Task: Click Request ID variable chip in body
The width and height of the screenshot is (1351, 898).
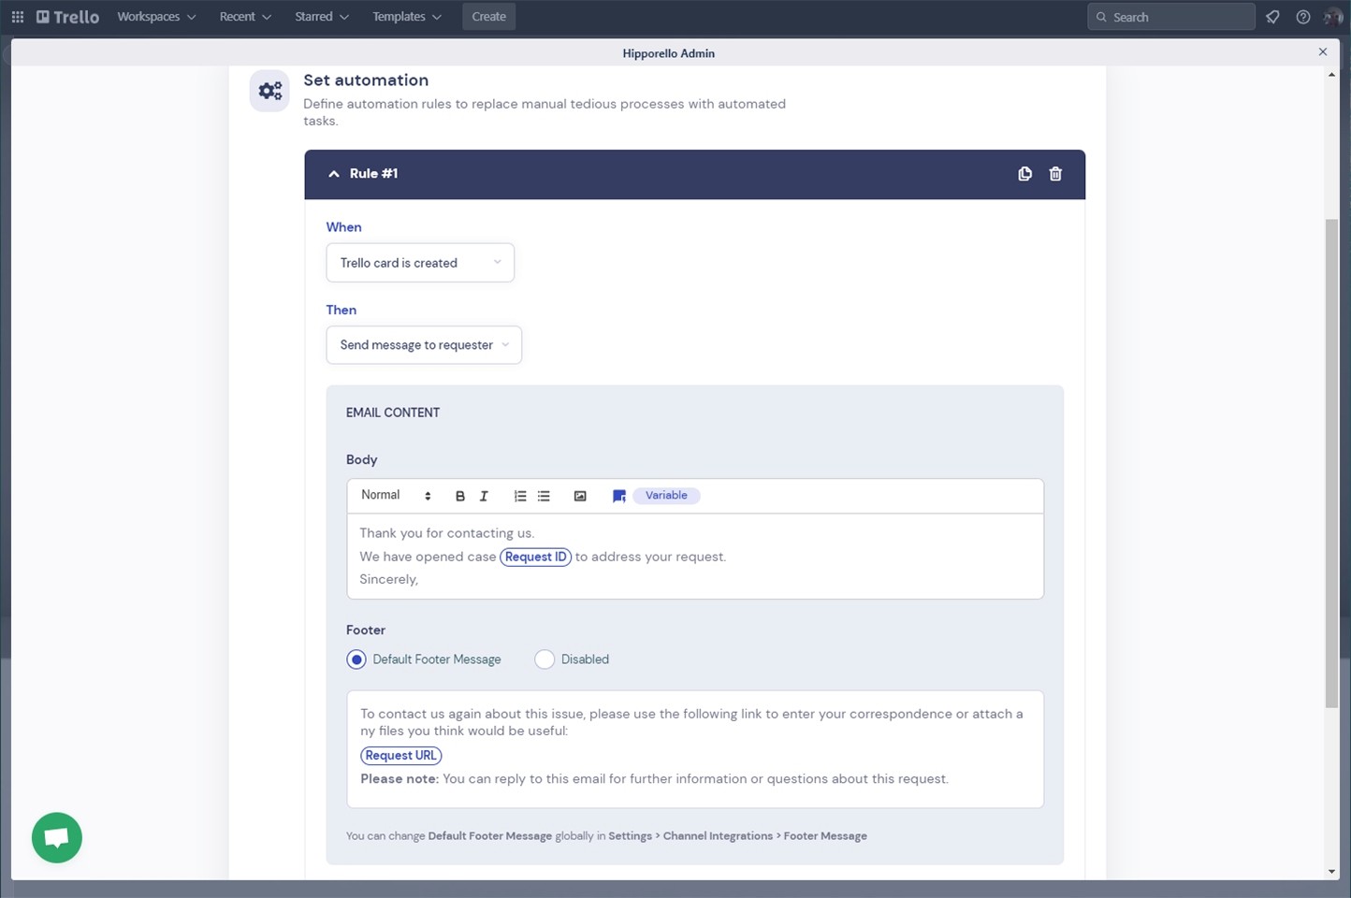Action: [x=536, y=557]
